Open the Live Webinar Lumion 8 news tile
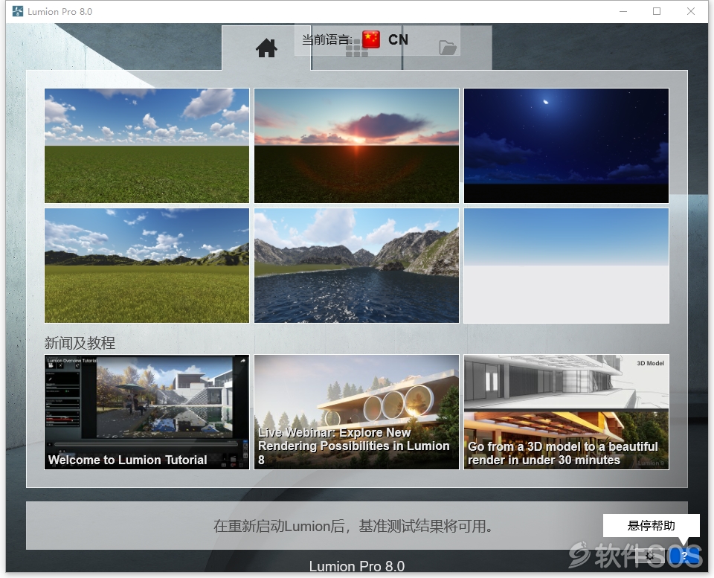The image size is (714, 578). [x=356, y=412]
